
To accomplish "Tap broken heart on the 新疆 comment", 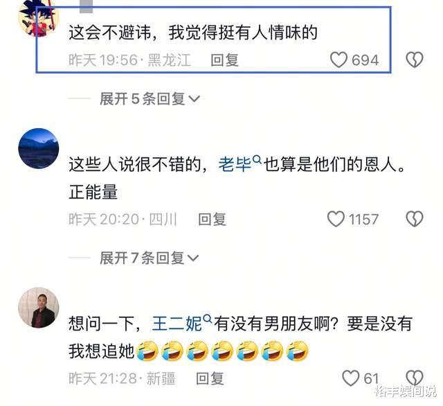I will pos(415,378).
